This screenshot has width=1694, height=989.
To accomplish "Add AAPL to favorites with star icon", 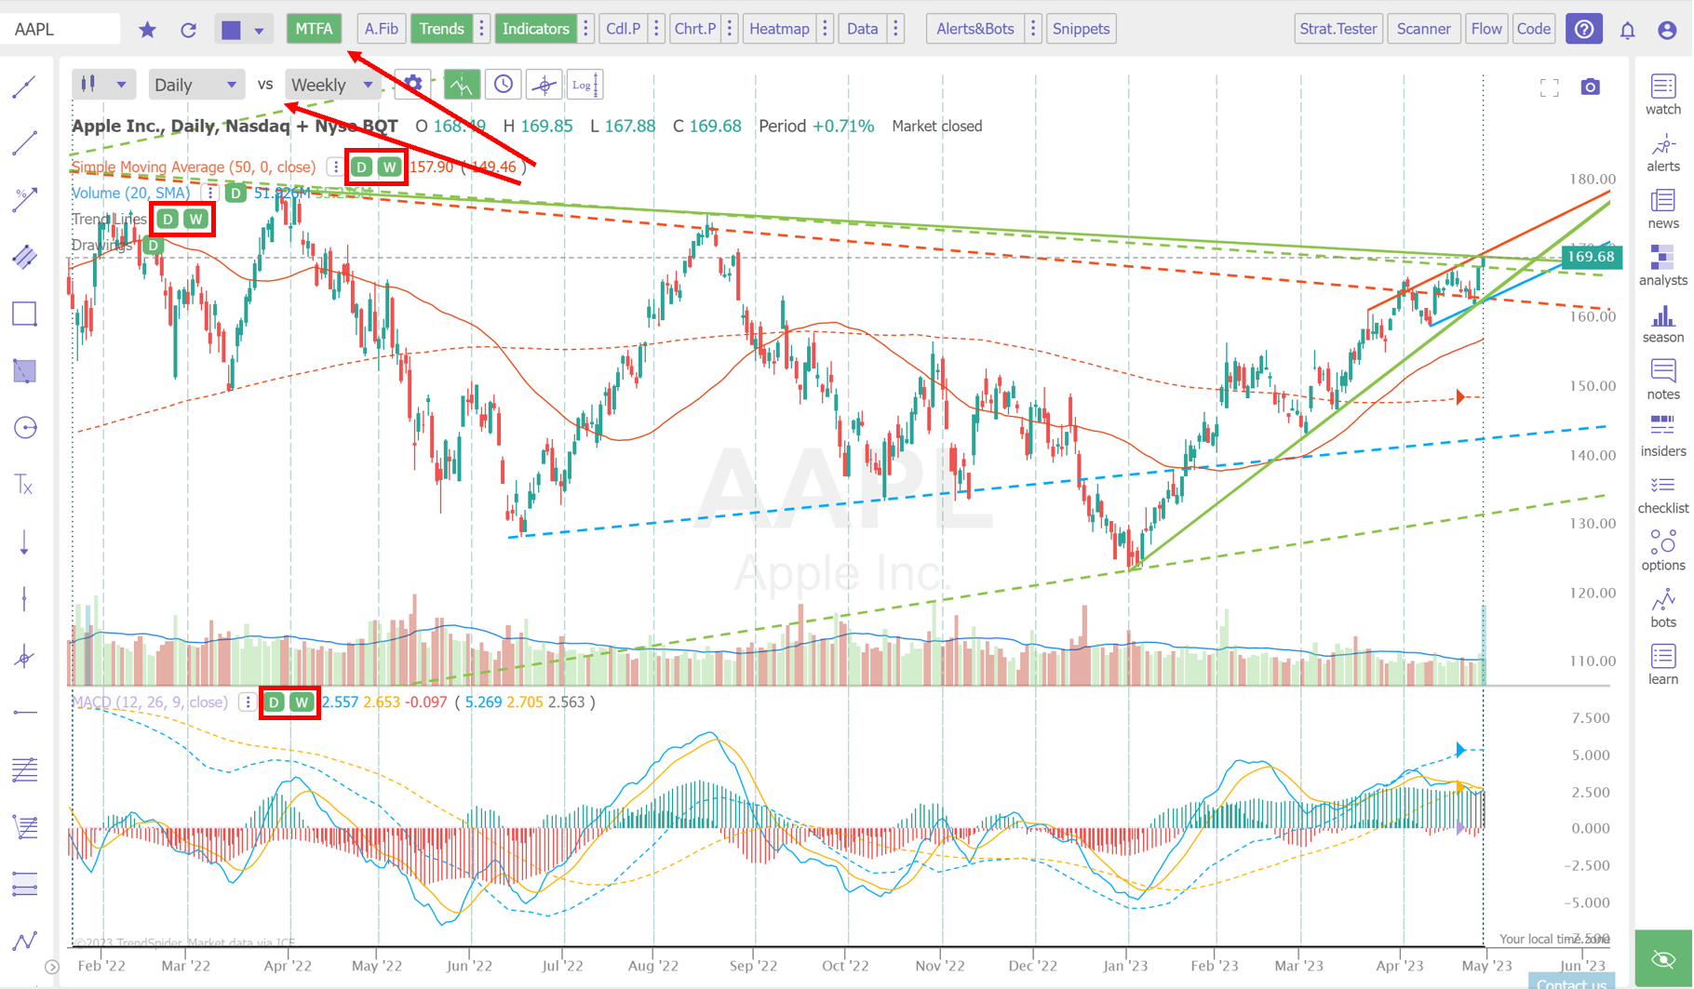I will pyautogui.click(x=147, y=30).
